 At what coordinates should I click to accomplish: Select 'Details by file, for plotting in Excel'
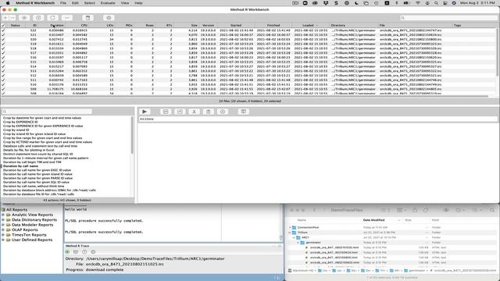click(x=29, y=150)
